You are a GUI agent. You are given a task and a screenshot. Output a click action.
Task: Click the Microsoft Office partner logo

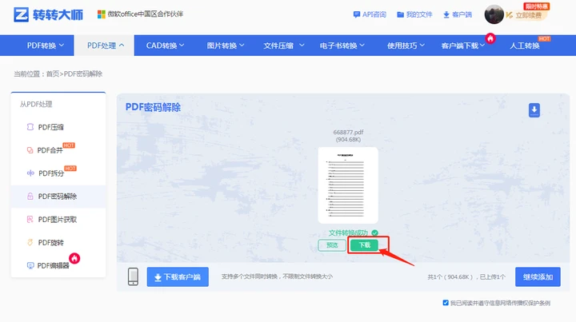[101, 14]
